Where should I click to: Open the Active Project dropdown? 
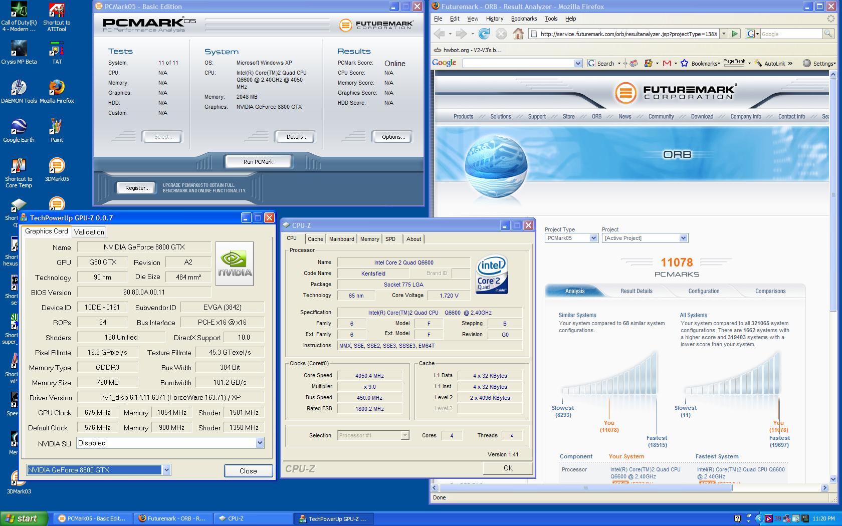[683, 238]
